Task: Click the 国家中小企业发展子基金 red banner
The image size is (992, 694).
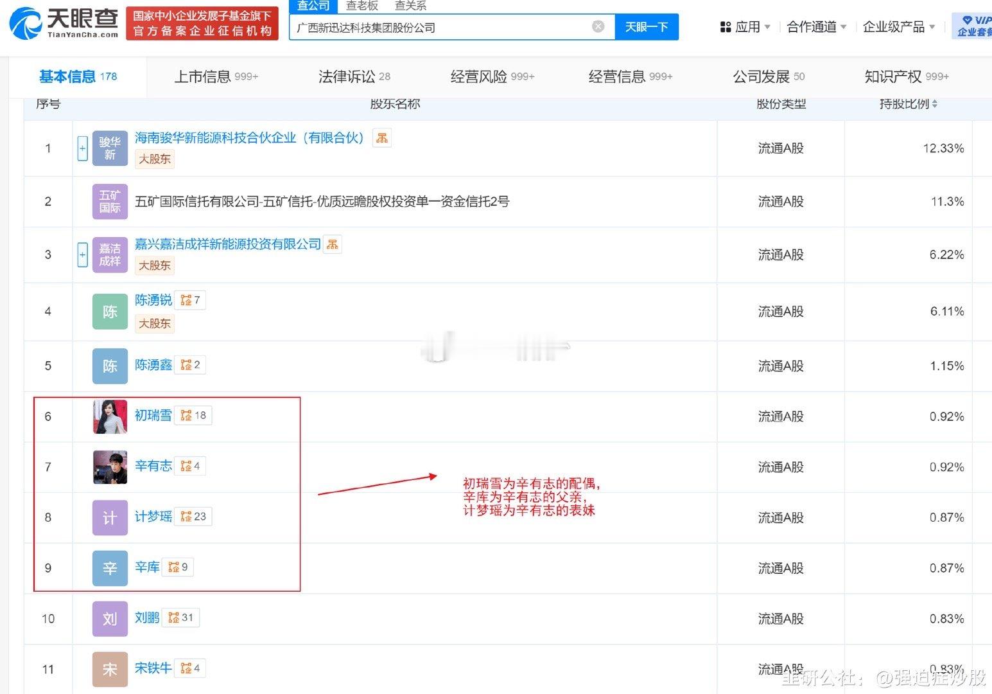Action: coord(202,23)
